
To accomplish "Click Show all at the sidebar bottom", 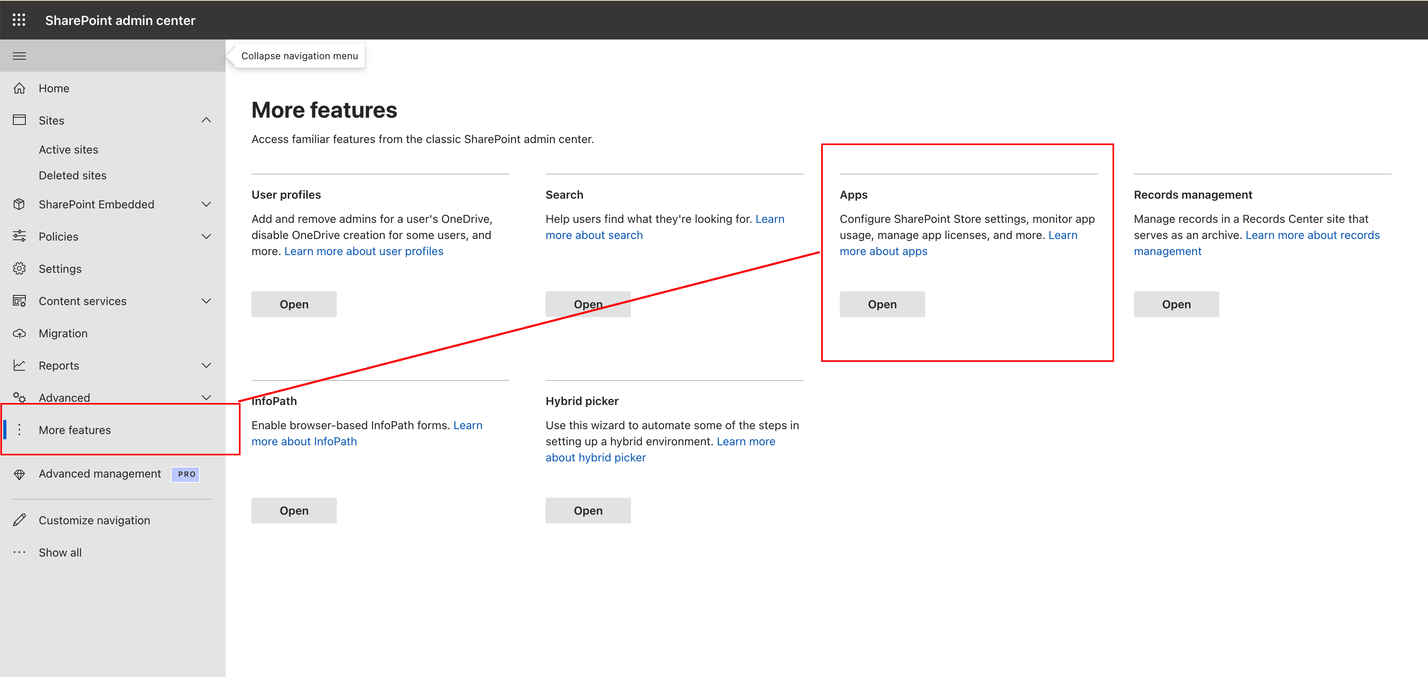I will [x=60, y=552].
